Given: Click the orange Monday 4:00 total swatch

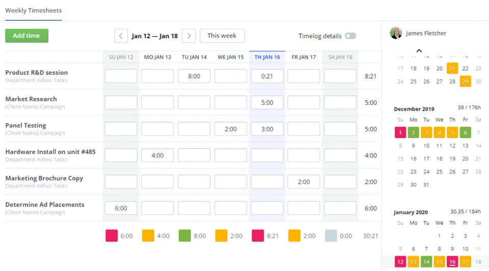Looking at the screenshot, I should [148, 236].
